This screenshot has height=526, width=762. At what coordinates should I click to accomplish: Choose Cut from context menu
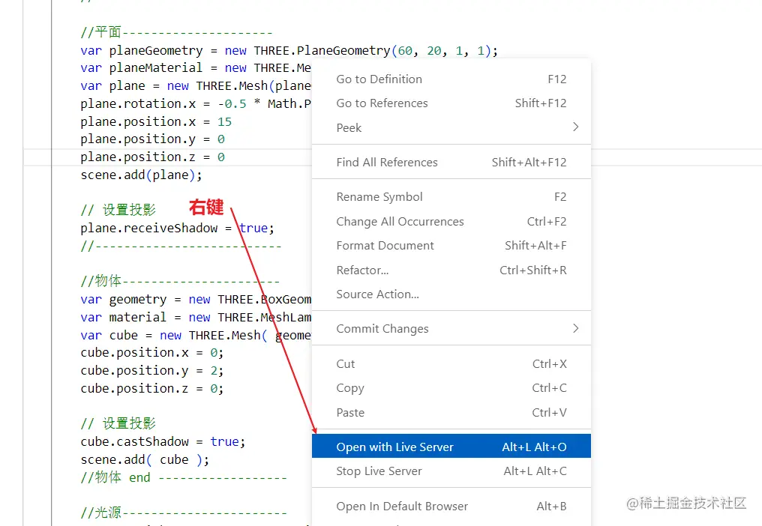(451, 364)
